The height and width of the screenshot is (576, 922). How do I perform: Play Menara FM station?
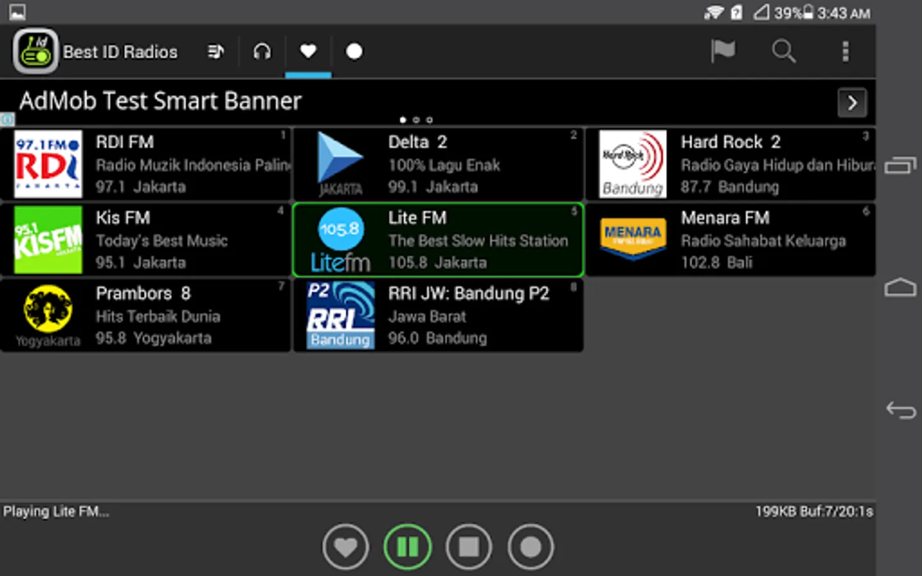pyautogui.click(x=731, y=239)
